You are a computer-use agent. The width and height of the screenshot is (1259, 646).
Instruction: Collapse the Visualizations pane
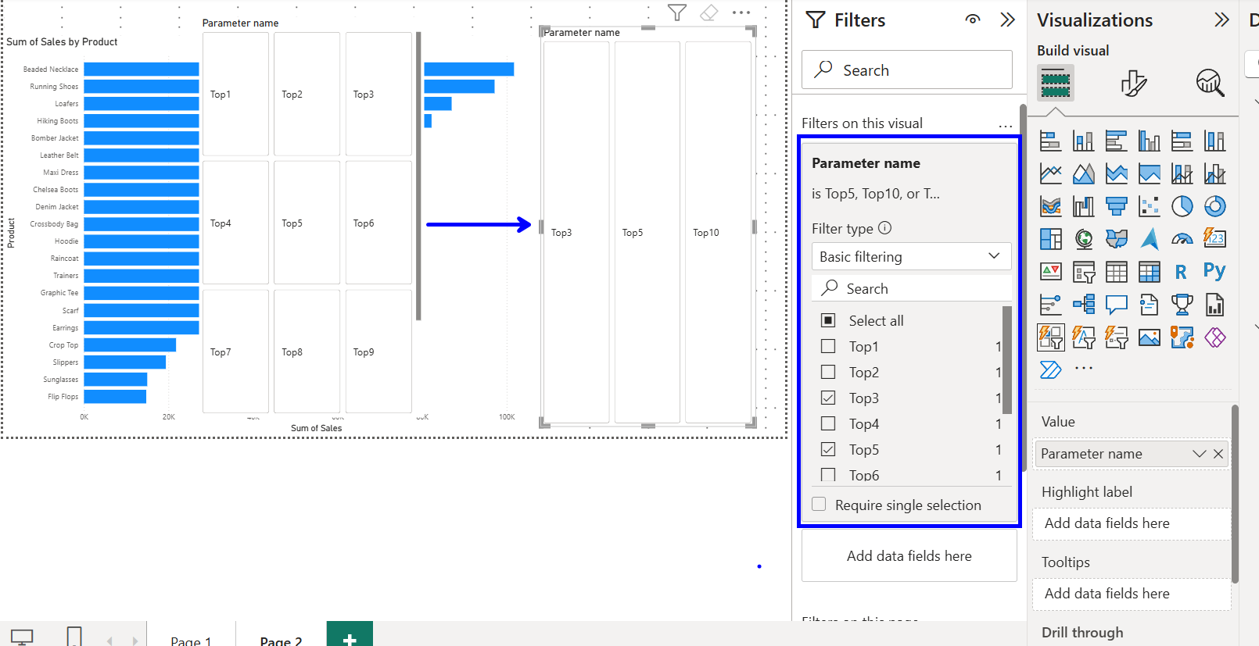(1221, 20)
